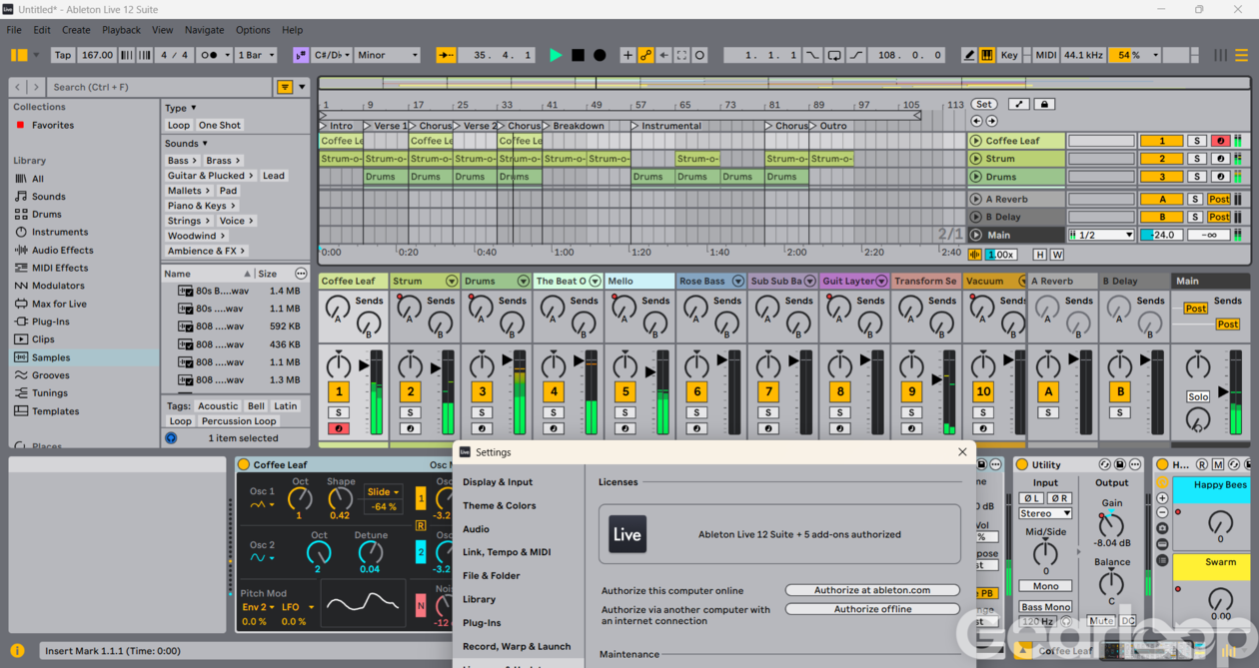1259x668 pixels.
Task: Open the Options menu
Action: point(253,30)
